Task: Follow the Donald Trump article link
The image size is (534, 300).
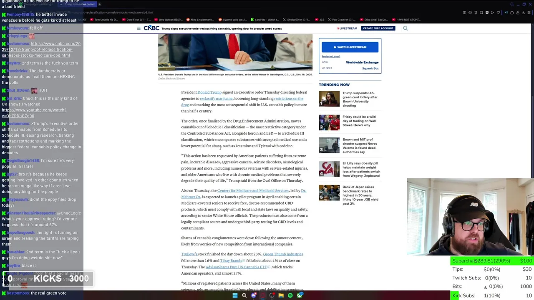Action: pos(209,92)
